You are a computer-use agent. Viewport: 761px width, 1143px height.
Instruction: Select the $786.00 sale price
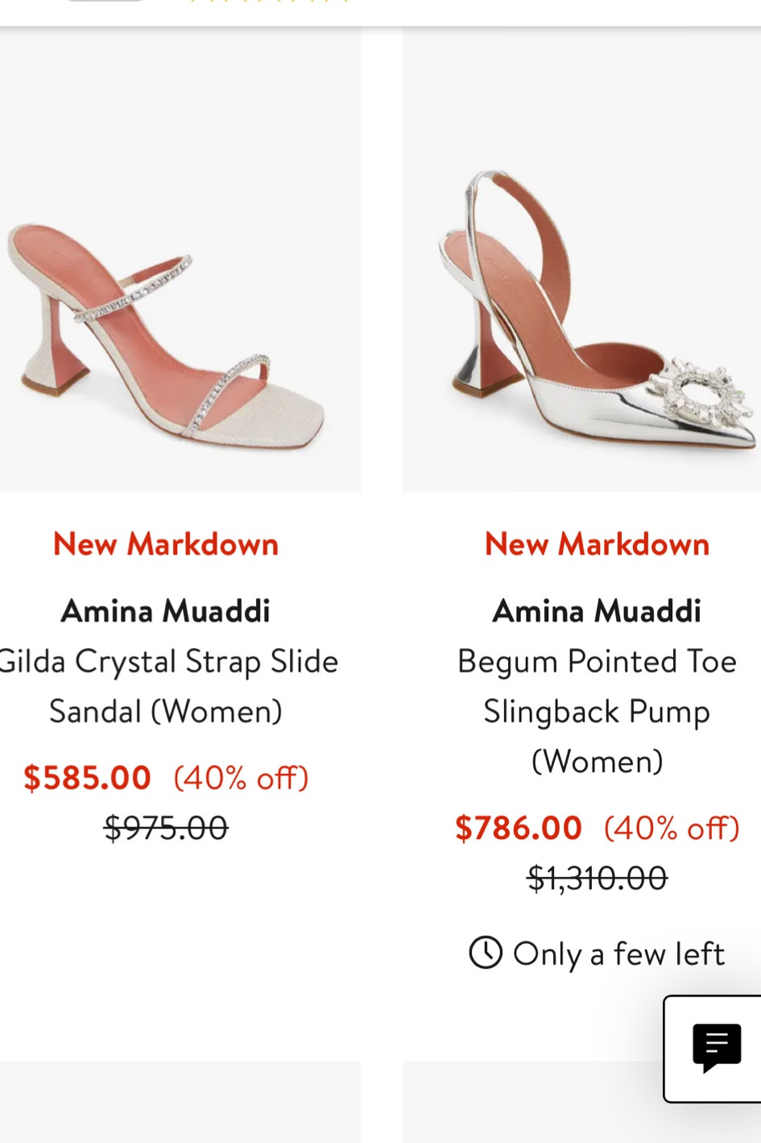pyautogui.click(x=519, y=826)
